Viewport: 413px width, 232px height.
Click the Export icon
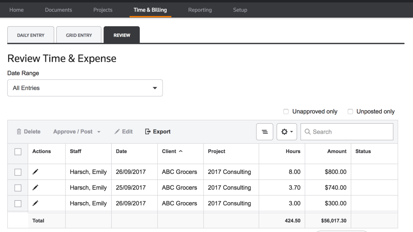pyautogui.click(x=148, y=131)
